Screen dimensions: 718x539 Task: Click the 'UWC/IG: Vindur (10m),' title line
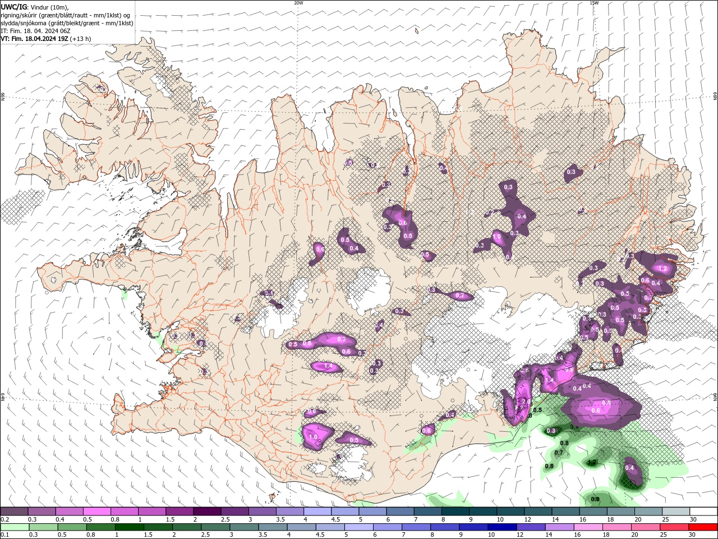point(35,7)
